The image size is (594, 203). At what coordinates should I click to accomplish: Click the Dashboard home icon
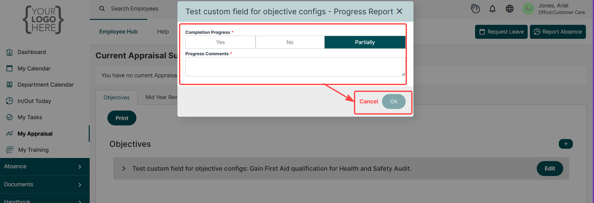[x=10, y=52]
